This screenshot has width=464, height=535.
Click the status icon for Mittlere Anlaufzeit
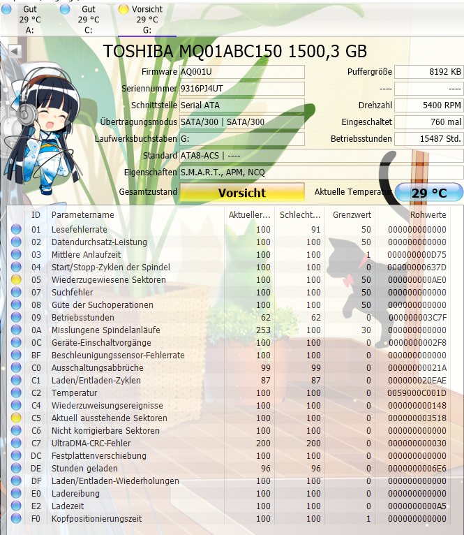point(16,254)
